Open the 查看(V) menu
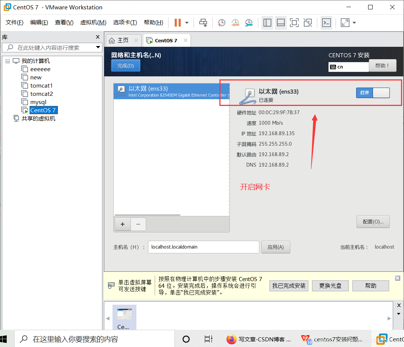This screenshot has height=347, width=404. tap(64, 22)
